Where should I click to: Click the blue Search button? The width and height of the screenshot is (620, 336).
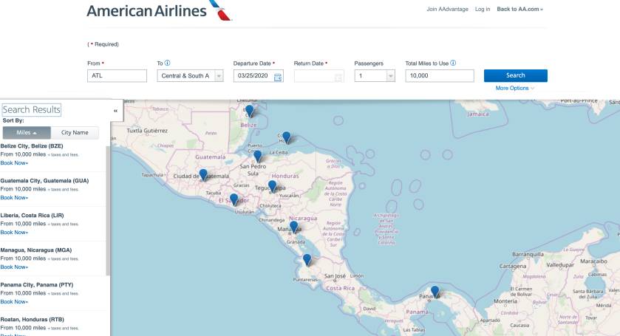[515, 75]
